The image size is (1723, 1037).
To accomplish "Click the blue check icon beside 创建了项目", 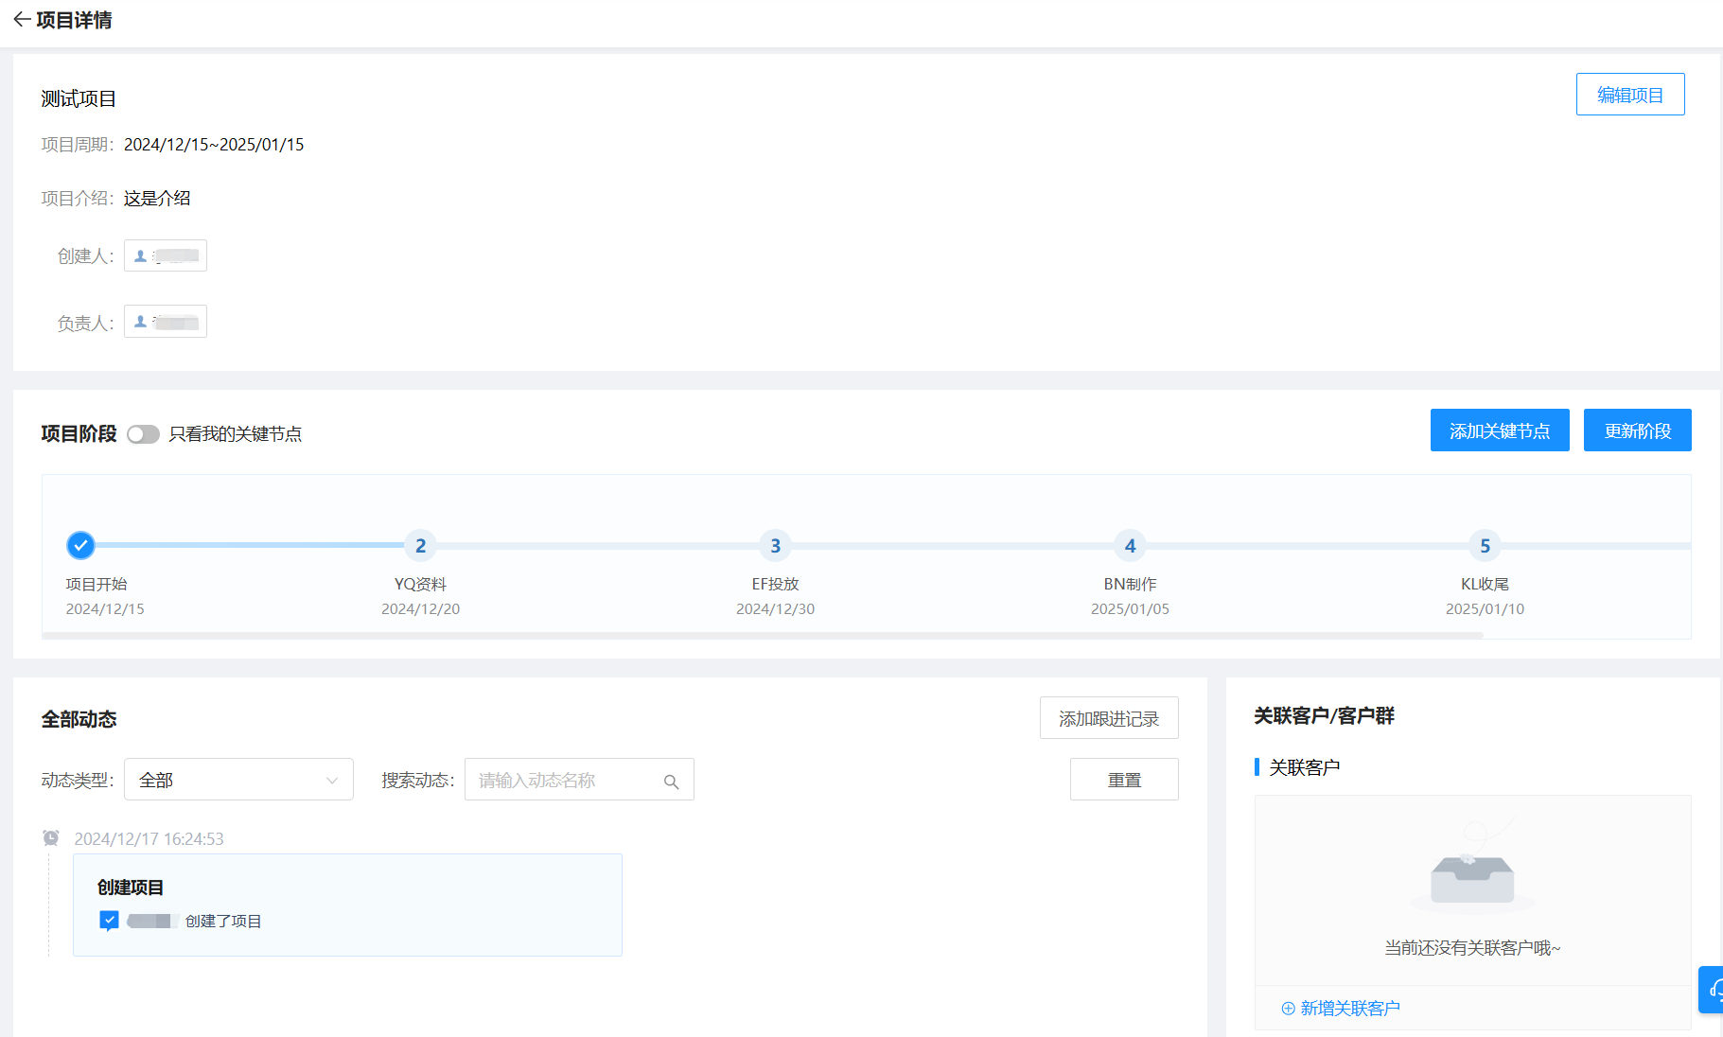I will (109, 921).
